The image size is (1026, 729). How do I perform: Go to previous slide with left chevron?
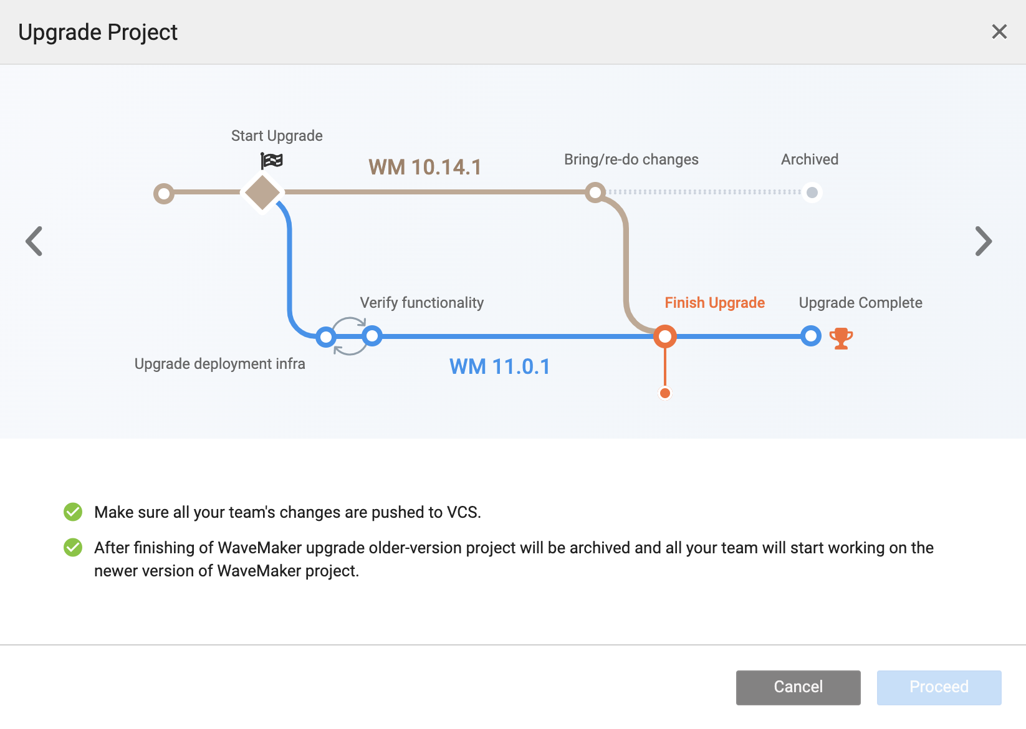tap(34, 241)
